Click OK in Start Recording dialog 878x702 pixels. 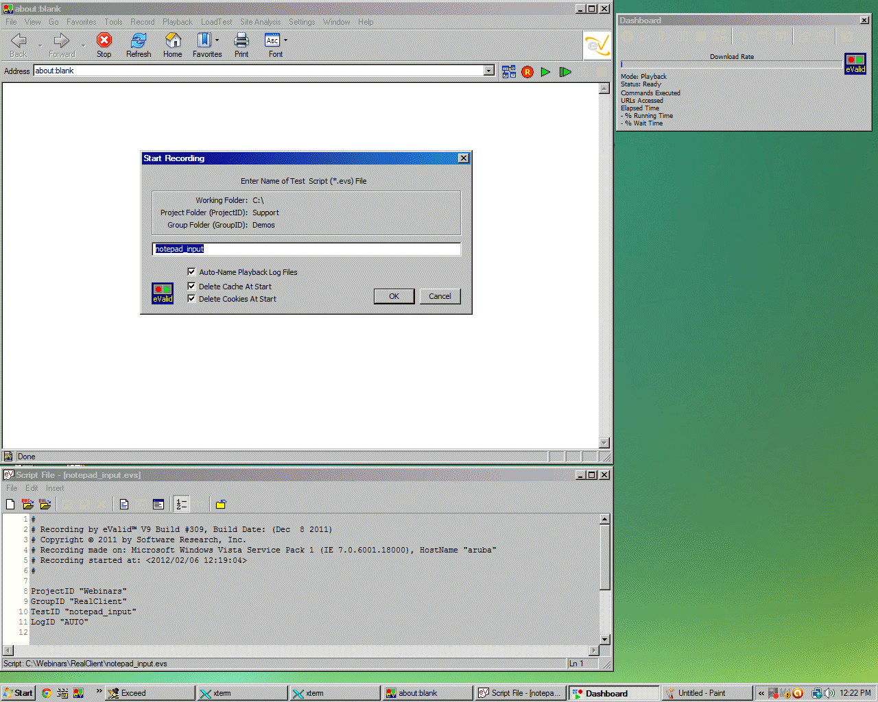point(394,296)
